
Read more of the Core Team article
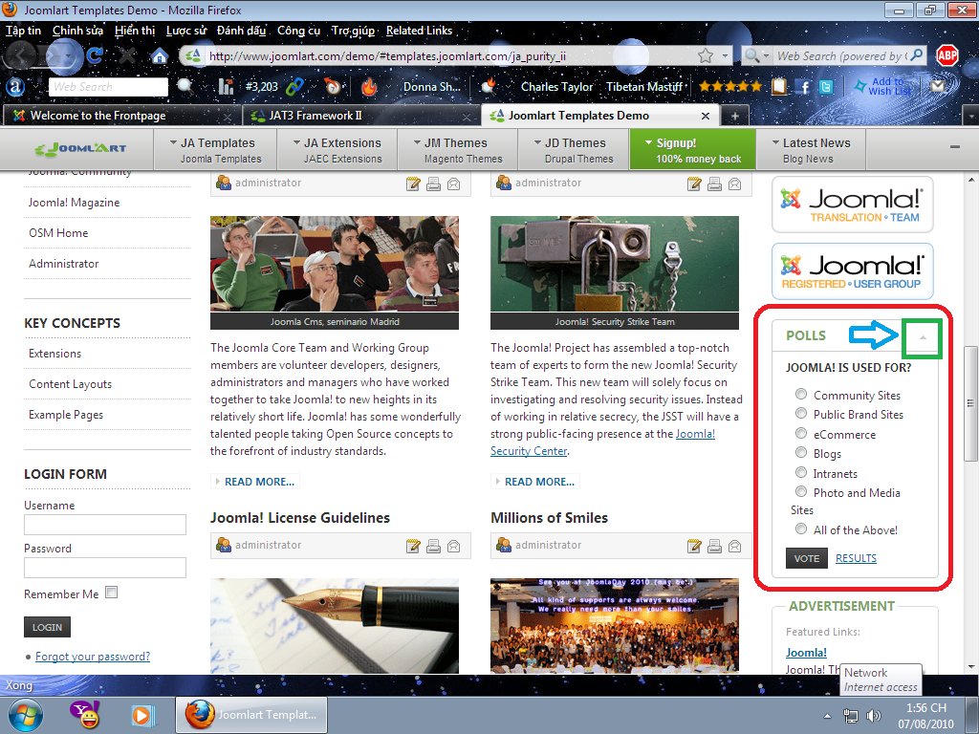[x=256, y=482]
